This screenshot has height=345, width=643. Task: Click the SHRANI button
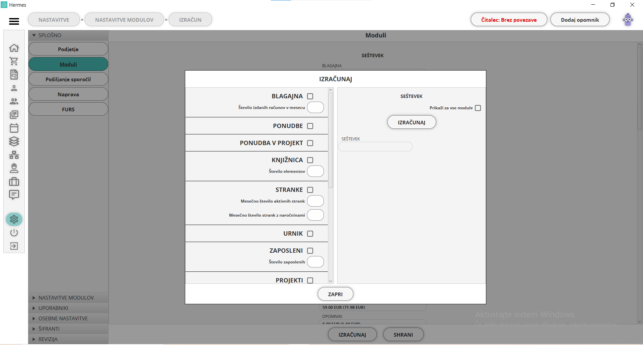click(403, 335)
